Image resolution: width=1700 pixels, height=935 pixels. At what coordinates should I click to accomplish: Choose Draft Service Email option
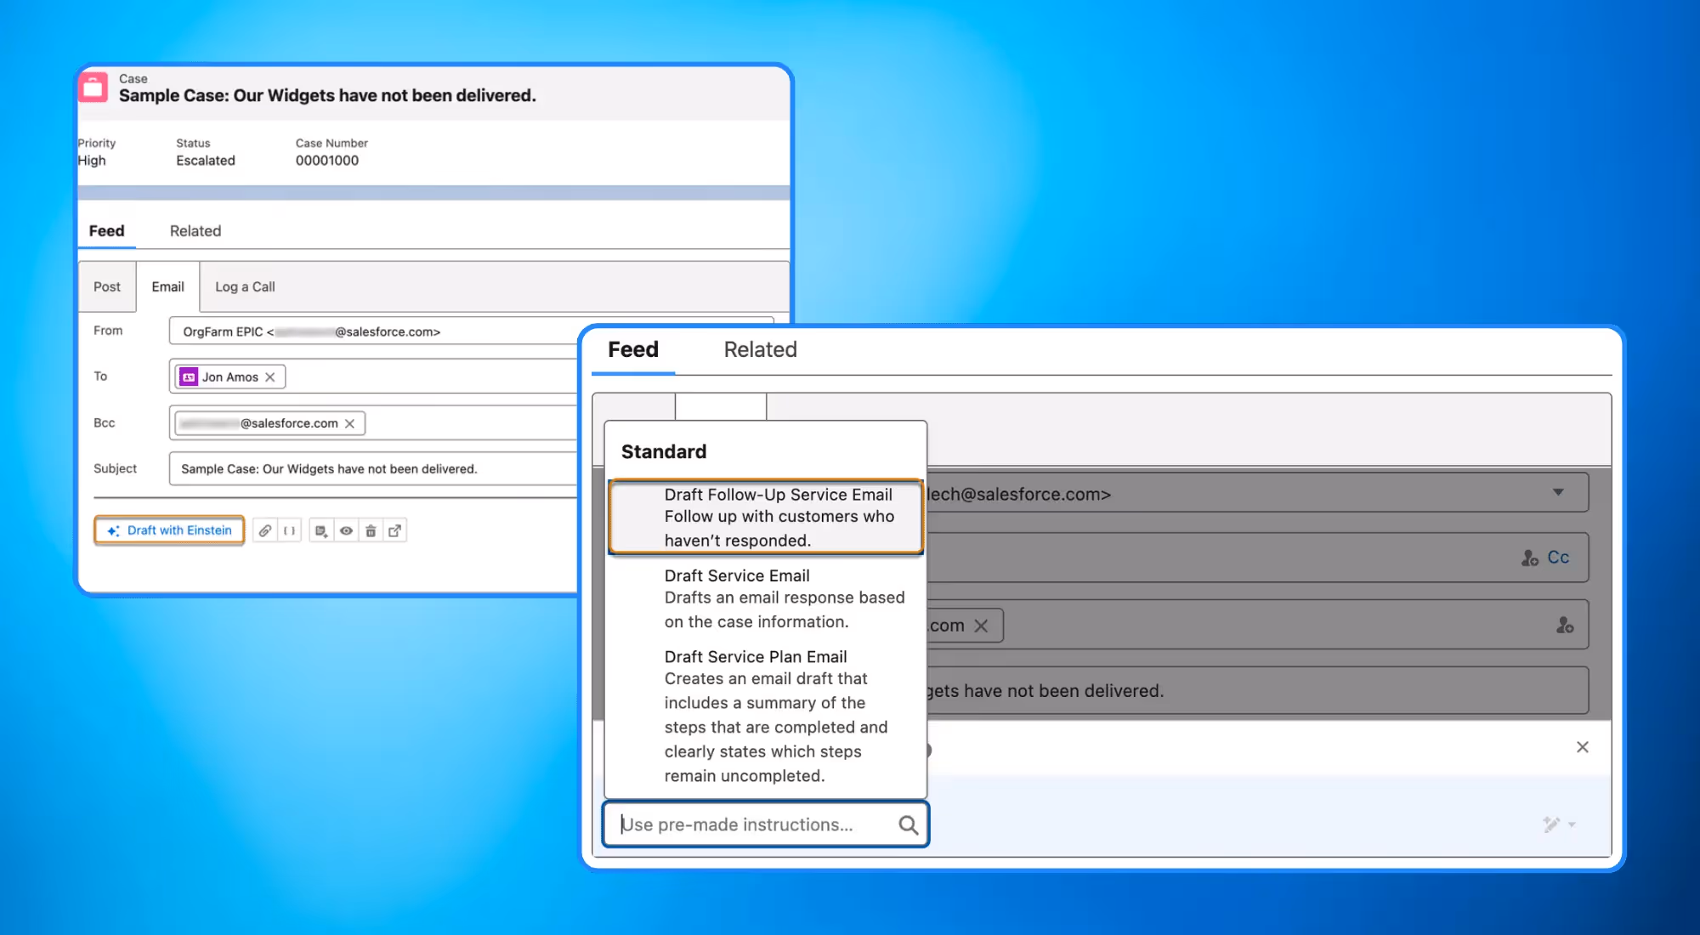click(x=766, y=598)
